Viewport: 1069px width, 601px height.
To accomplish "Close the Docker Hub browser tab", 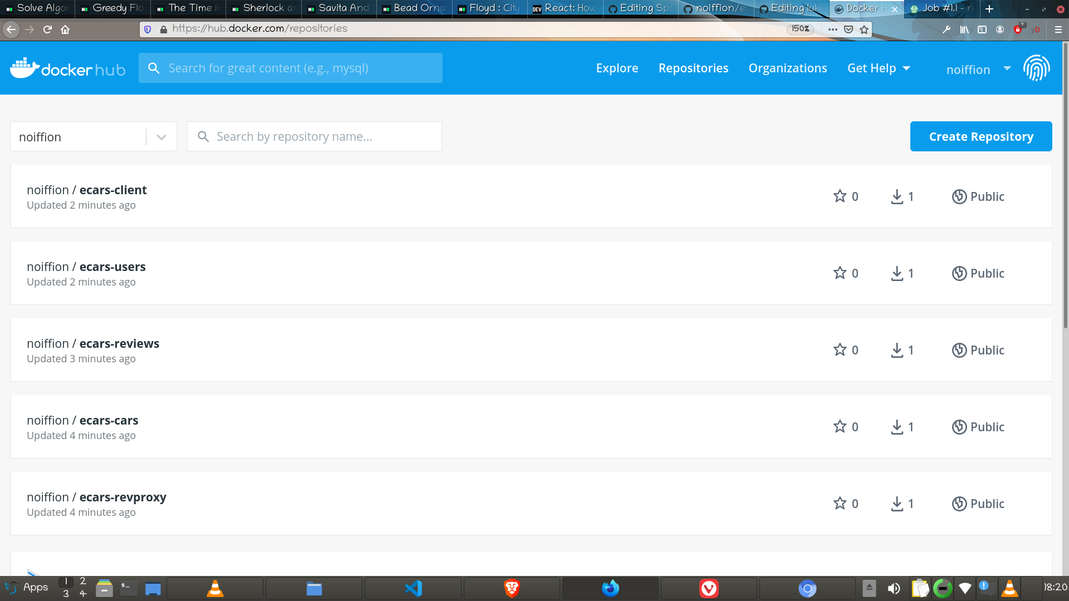I will [895, 9].
